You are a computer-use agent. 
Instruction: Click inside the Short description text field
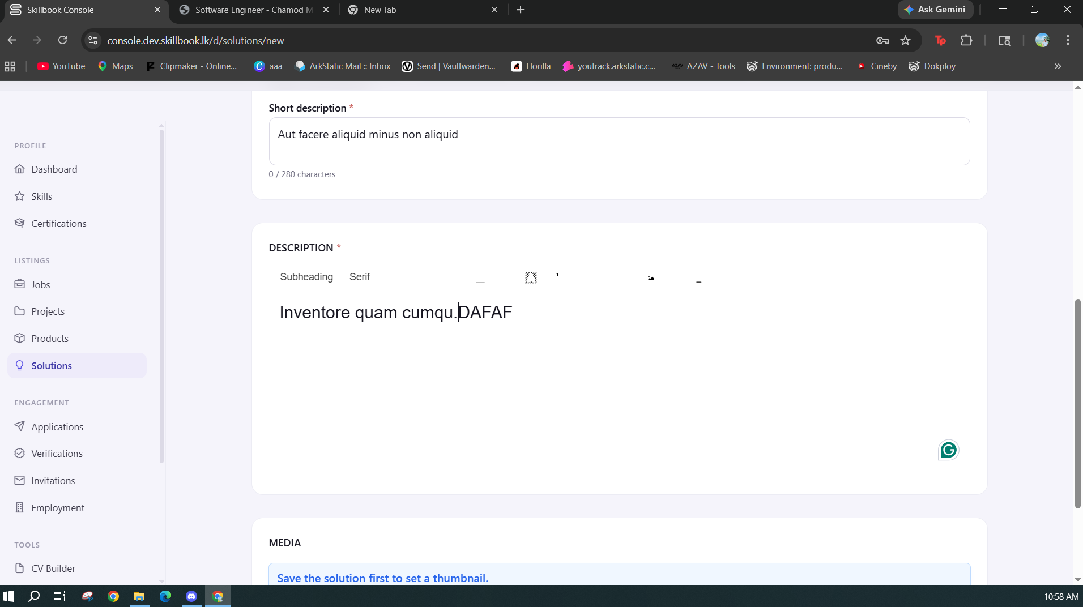pos(619,142)
